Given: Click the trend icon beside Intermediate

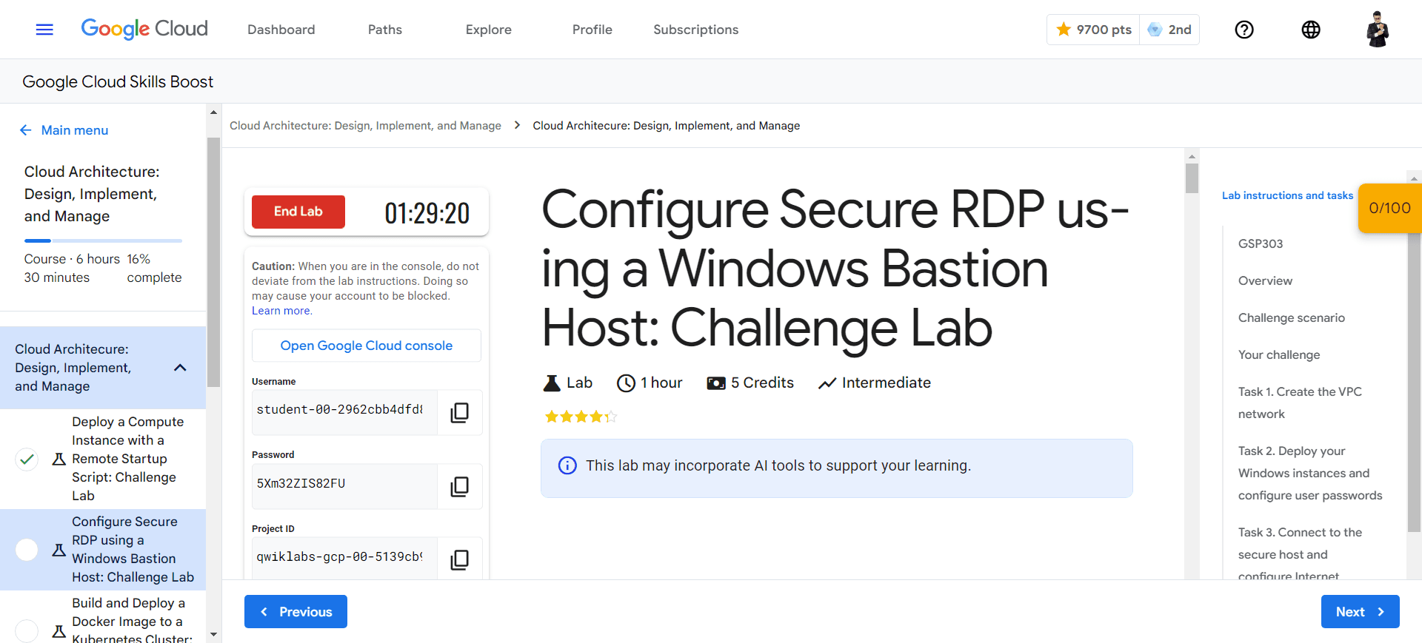Looking at the screenshot, I should pos(827,383).
